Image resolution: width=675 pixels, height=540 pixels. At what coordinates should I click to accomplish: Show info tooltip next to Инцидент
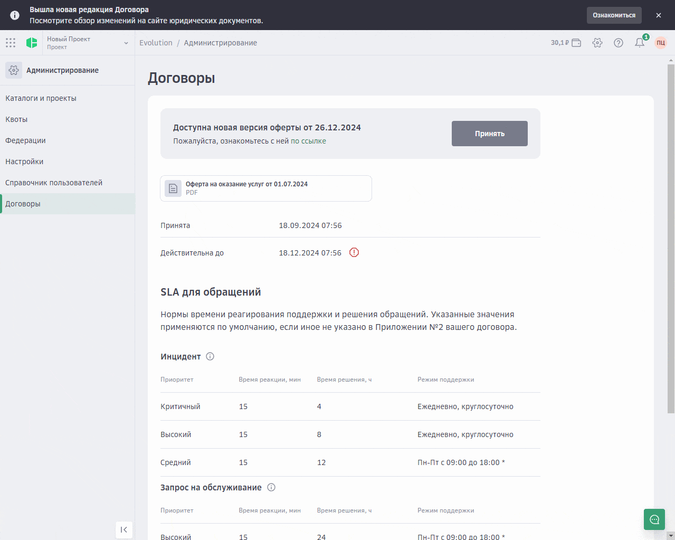pyautogui.click(x=210, y=356)
